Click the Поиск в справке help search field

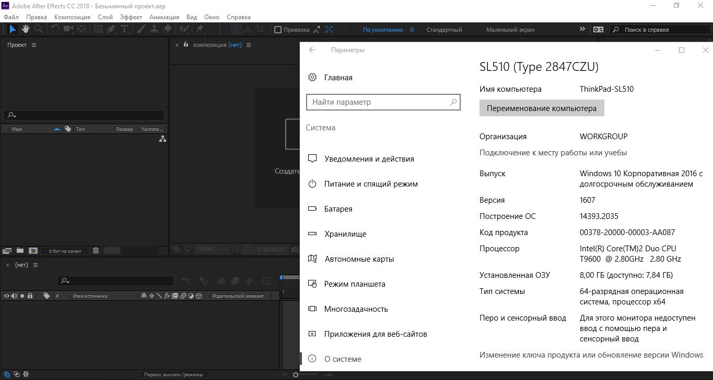(661, 30)
